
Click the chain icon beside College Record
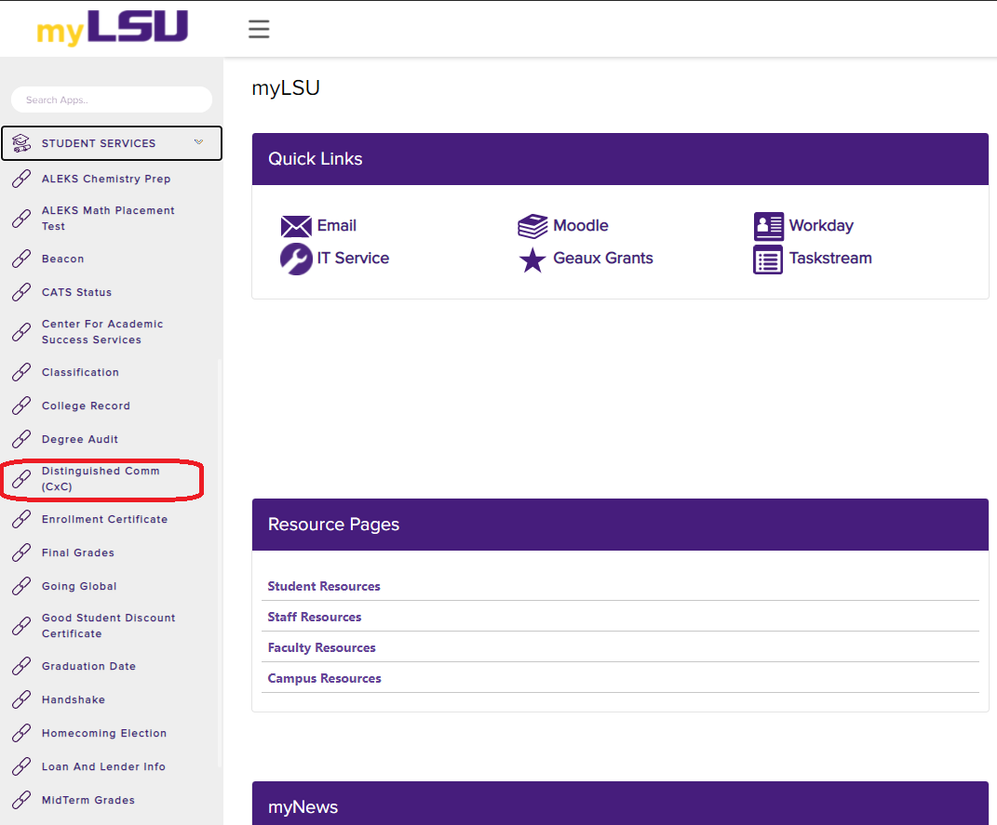[x=21, y=406]
